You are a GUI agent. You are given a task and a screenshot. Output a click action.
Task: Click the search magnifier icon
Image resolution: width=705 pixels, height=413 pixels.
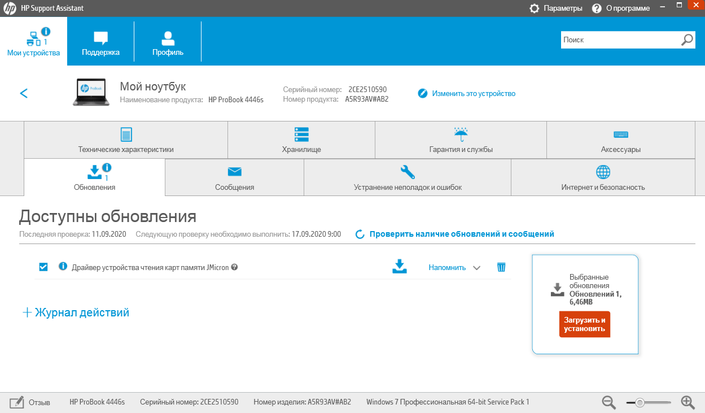pyautogui.click(x=687, y=40)
